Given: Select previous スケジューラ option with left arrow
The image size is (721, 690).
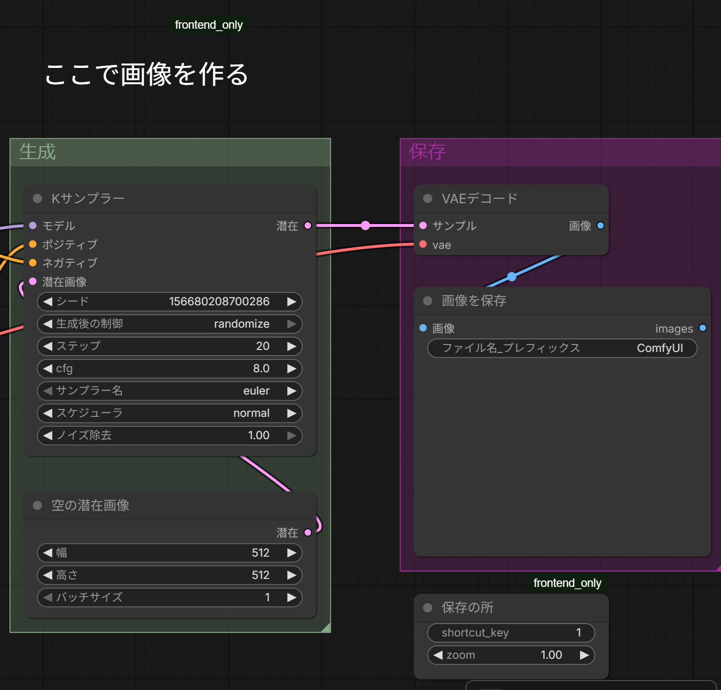Looking at the screenshot, I should pyautogui.click(x=48, y=413).
